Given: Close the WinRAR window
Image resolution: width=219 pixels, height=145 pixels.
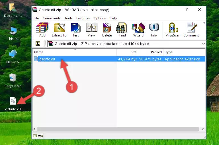Looking at the screenshot, I should [x=200, y=9].
